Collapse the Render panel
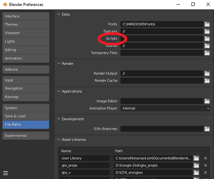The image size is (214, 179). pos(59,64)
